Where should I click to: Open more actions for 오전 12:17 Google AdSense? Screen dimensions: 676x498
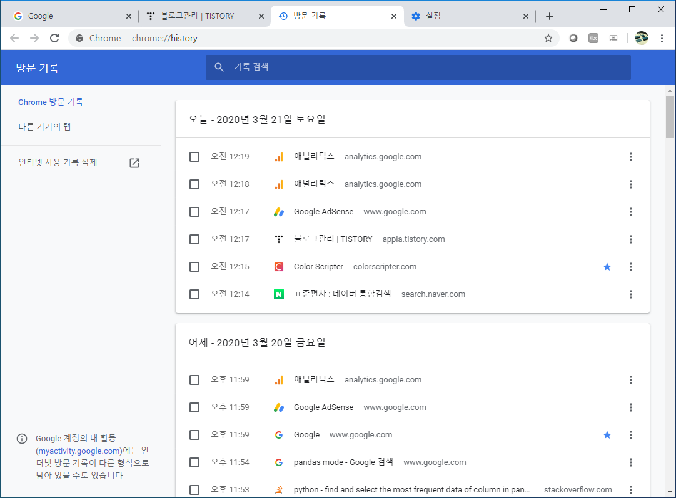[x=631, y=212]
